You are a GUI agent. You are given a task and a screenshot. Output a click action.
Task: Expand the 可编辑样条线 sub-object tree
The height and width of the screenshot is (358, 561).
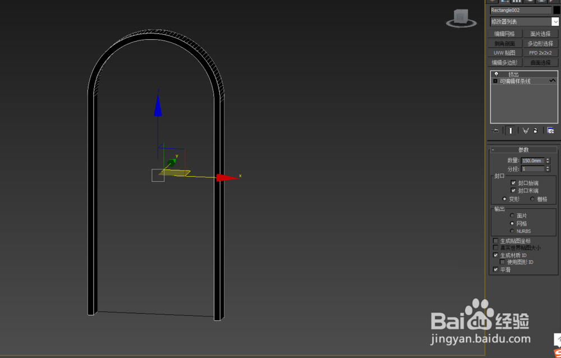coord(495,81)
